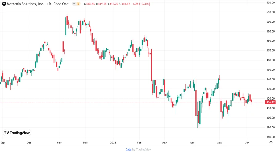The height and width of the screenshot is (153, 277).
Task: Click the 460.00 price axis label
Action: [x=271, y=60]
